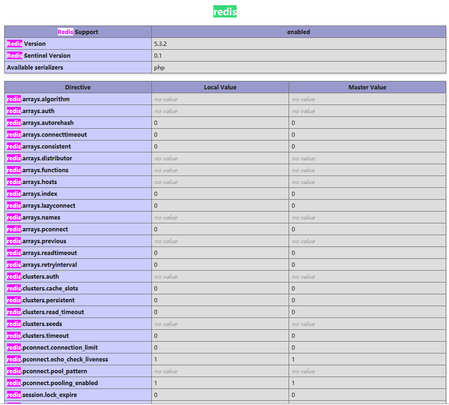
Task: Select redis.arrays.readtimeout directive
Action: 42,253
